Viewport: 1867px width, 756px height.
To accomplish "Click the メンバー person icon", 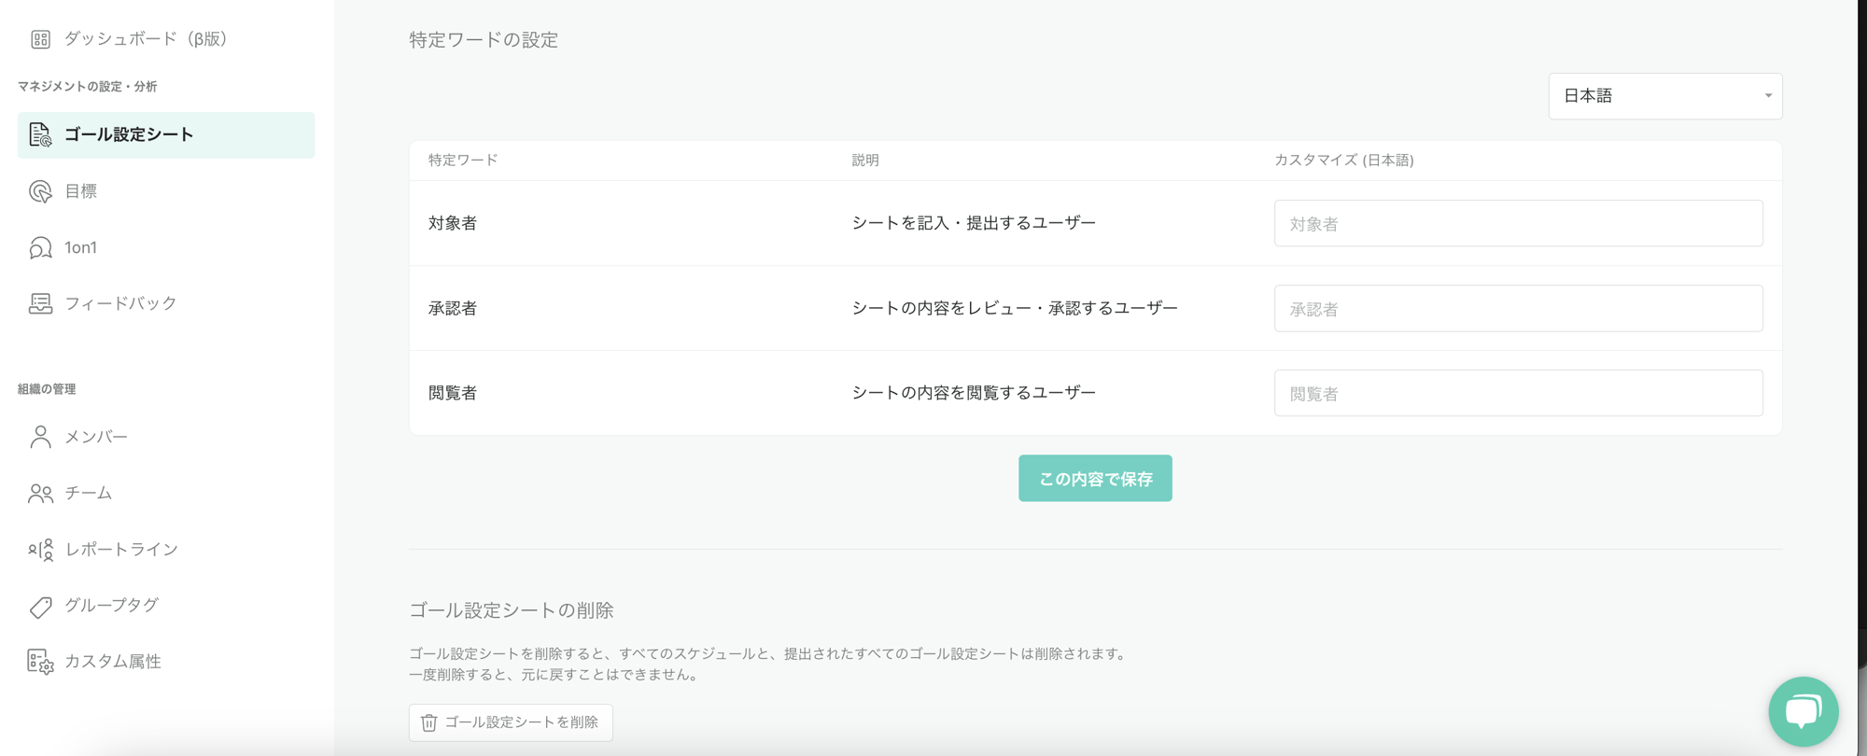I will pyautogui.click(x=40, y=437).
